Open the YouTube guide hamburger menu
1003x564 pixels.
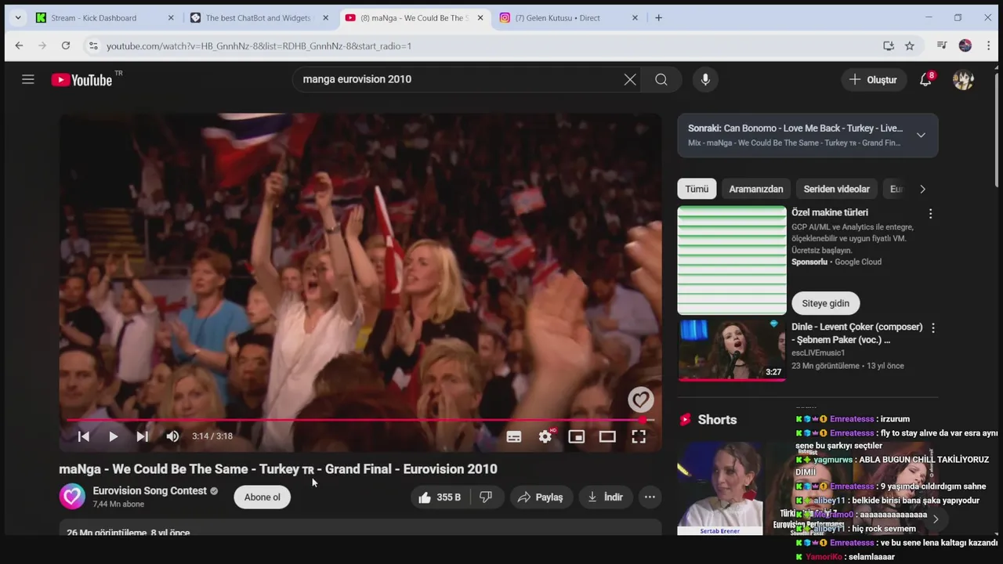[x=28, y=79]
